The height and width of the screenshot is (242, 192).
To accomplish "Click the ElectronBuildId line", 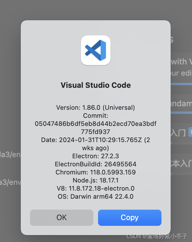I will pyautogui.click(x=95, y=164).
